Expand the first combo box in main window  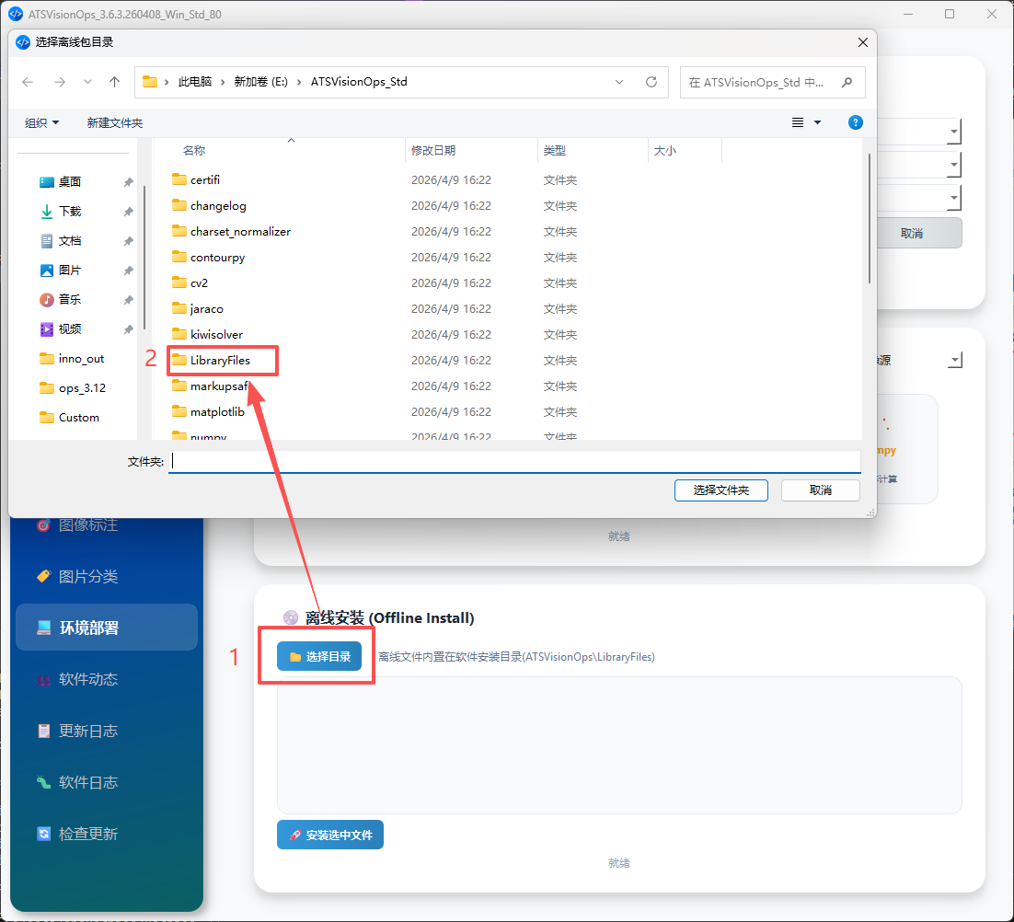pyautogui.click(x=954, y=132)
